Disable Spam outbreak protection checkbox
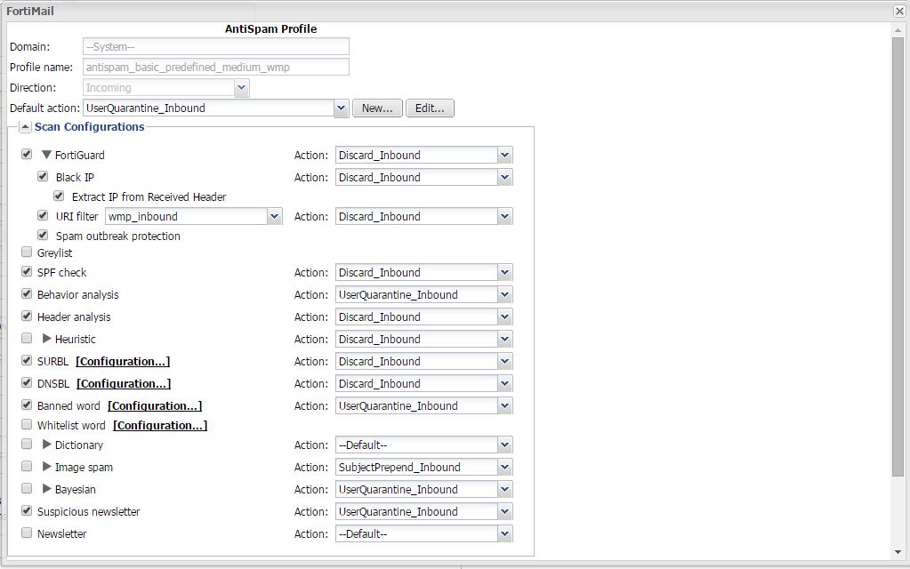The image size is (910, 569). [x=43, y=235]
